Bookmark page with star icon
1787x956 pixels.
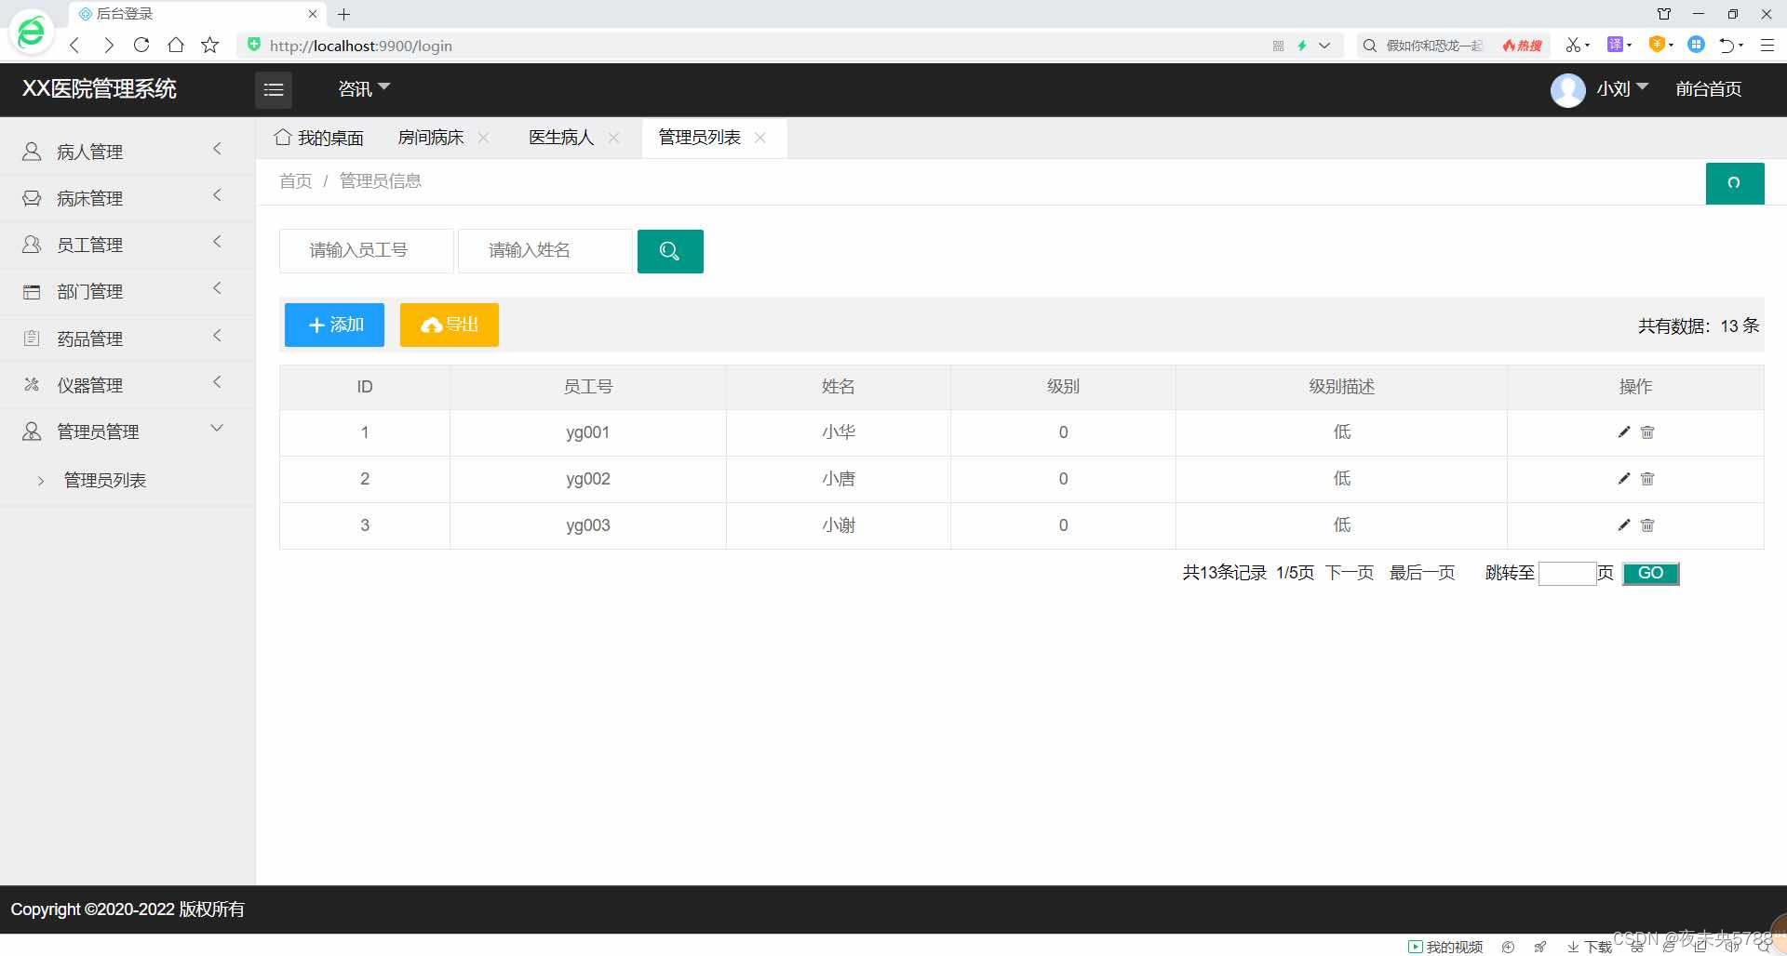(x=210, y=45)
